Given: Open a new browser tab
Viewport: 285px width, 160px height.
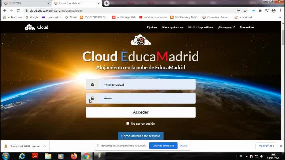Looking at the screenshot, I should [x=106, y=3].
